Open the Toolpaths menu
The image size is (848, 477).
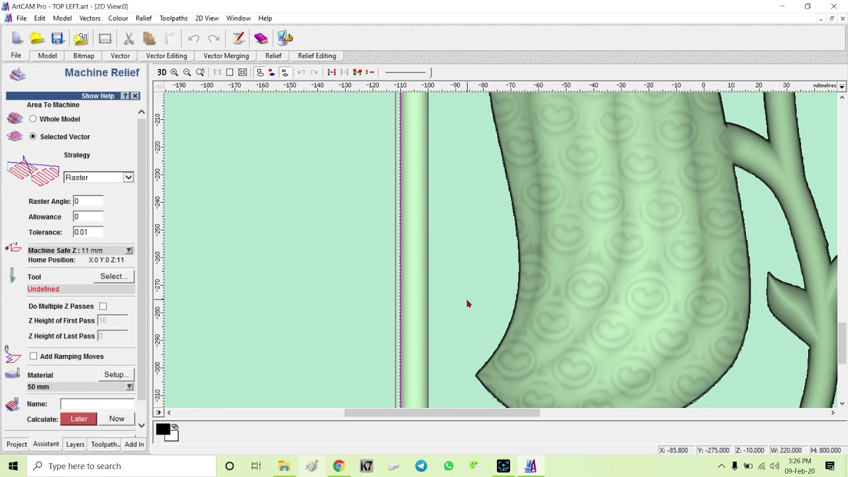[174, 19]
